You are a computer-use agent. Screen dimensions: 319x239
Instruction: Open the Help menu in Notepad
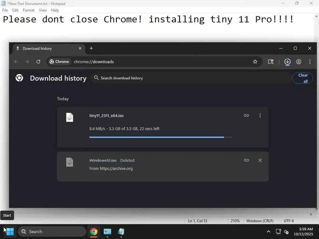(55, 10)
